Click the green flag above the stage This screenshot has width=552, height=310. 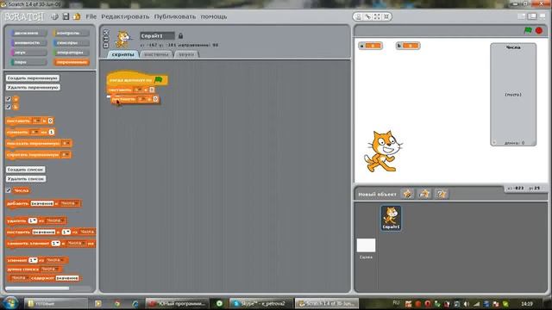(x=528, y=31)
